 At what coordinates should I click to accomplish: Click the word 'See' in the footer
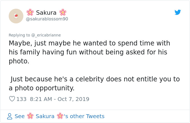click(20, 116)
